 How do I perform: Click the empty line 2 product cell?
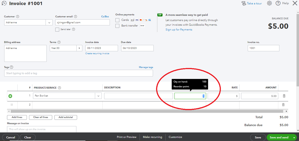pos(67,105)
